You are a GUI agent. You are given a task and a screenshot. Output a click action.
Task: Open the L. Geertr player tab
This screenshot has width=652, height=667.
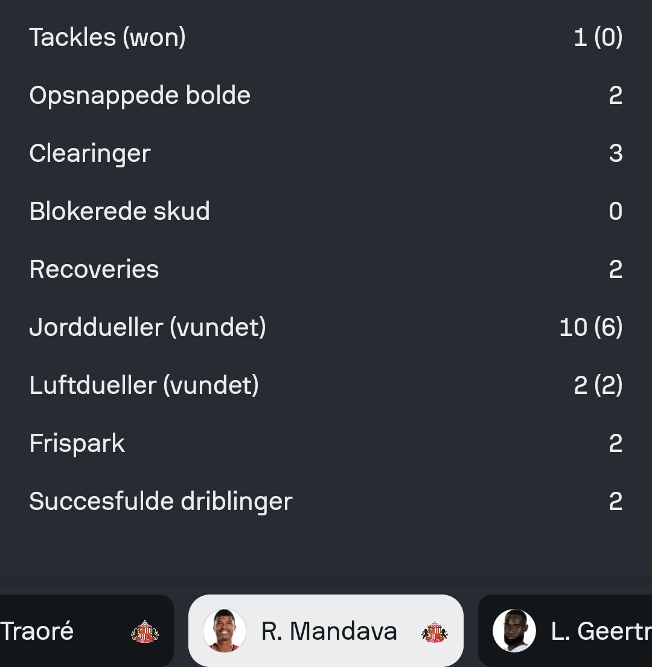pos(565,630)
